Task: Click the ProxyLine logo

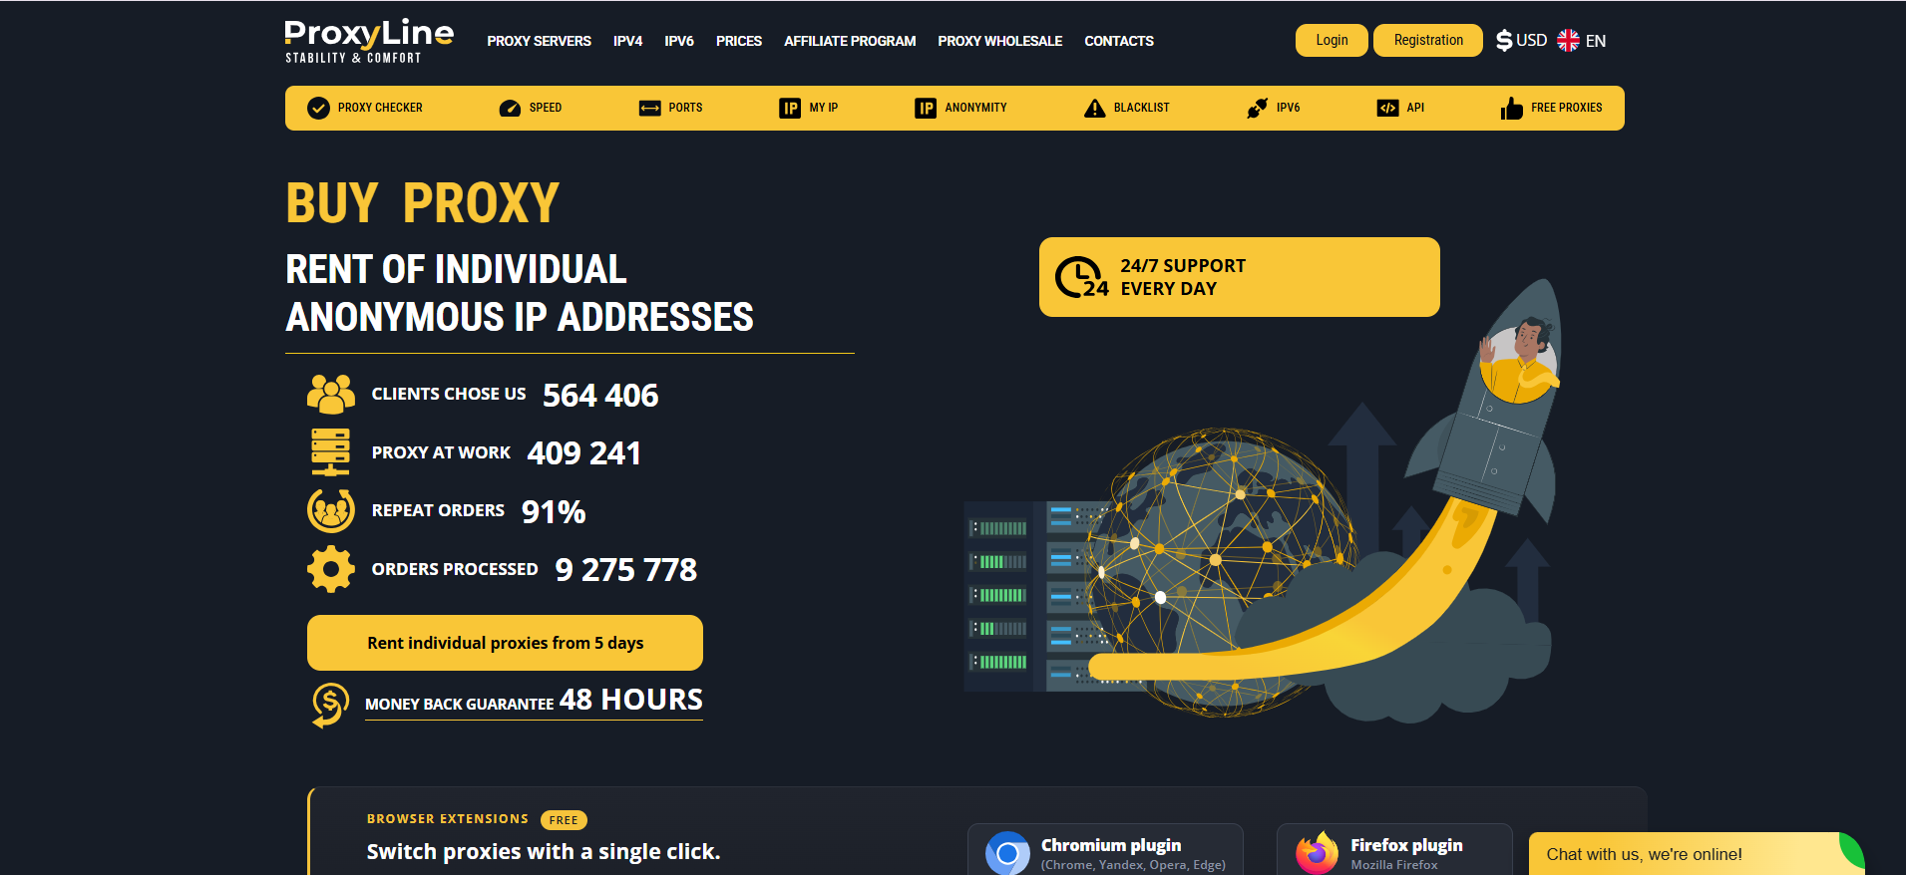Action: pyautogui.click(x=369, y=41)
